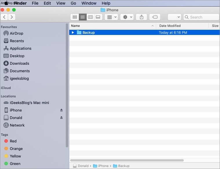Click the Favourites sidebar heading

click(x=9, y=27)
